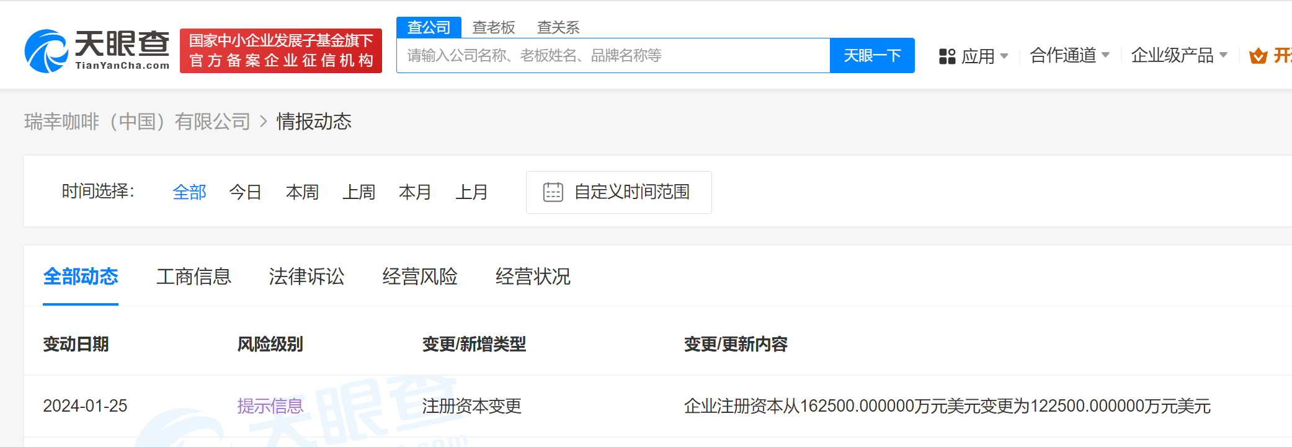Select the 本月 time filter
This screenshot has width=1292, height=447.
[415, 192]
